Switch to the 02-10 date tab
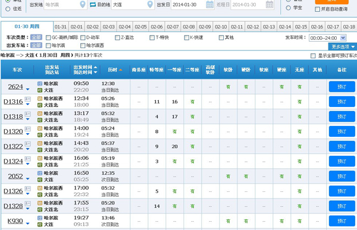 [x=221, y=27]
